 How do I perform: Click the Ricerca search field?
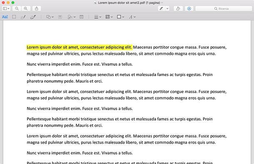[x=224, y=9]
